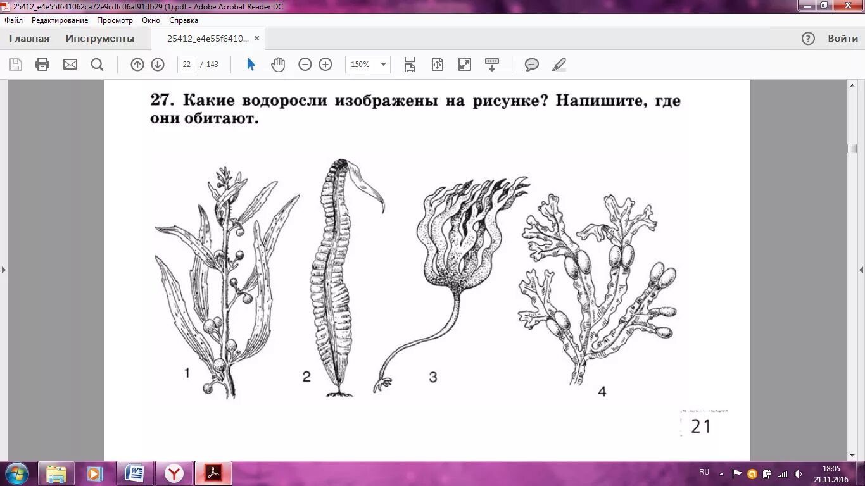Open Action Center flag icon

point(737,473)
